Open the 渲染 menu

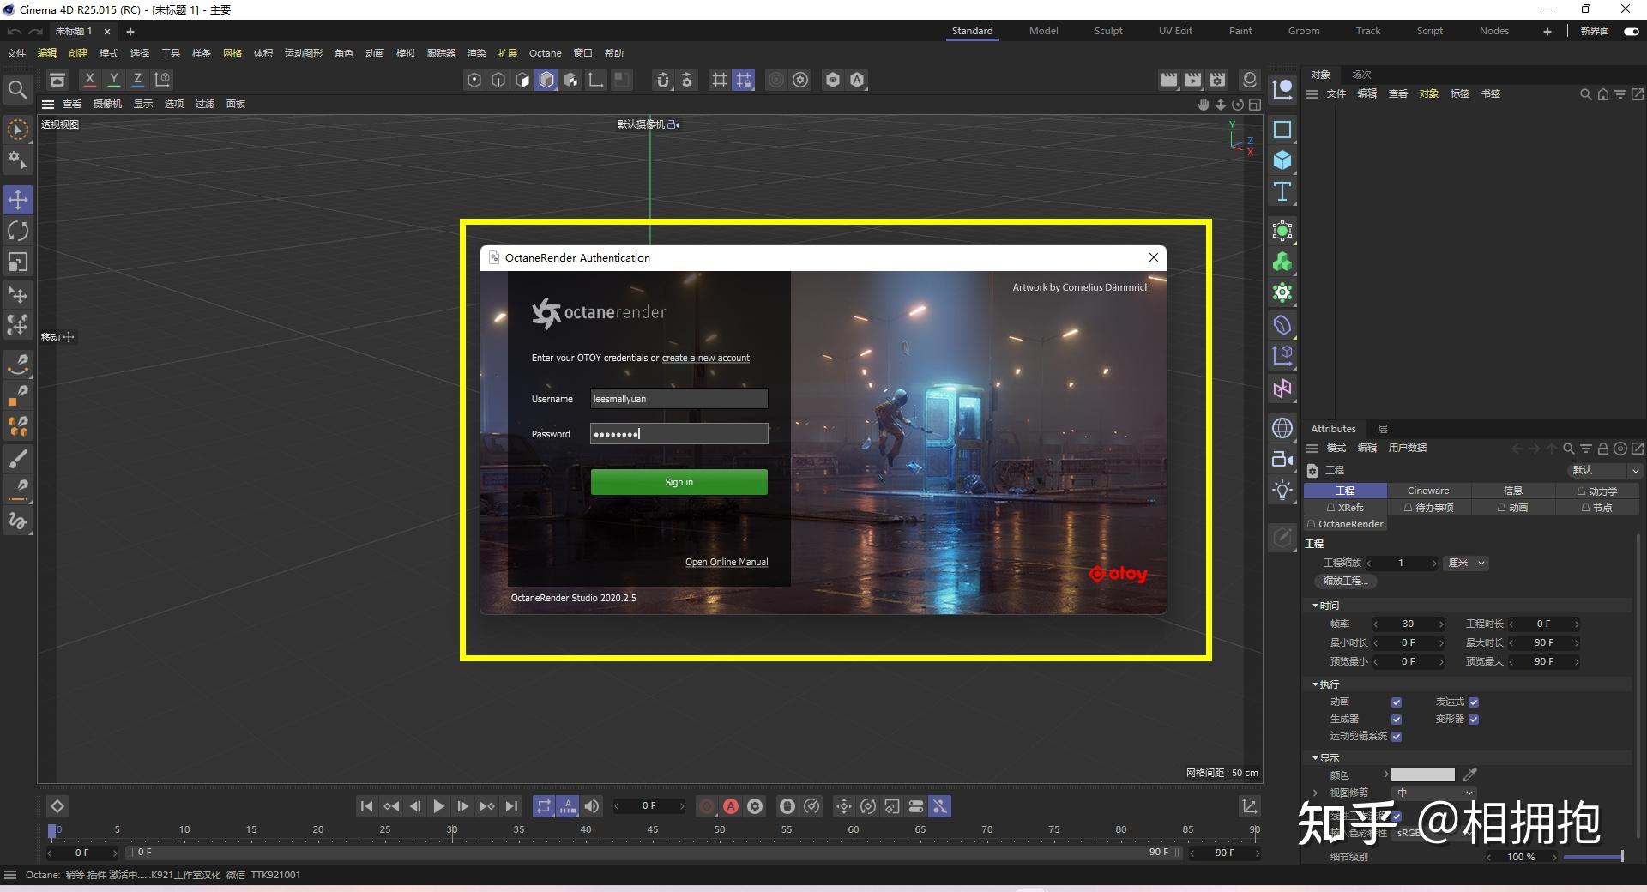pos(476,53)
